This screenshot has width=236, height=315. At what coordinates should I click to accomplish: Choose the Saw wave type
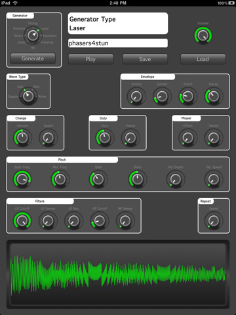[20, 87]
